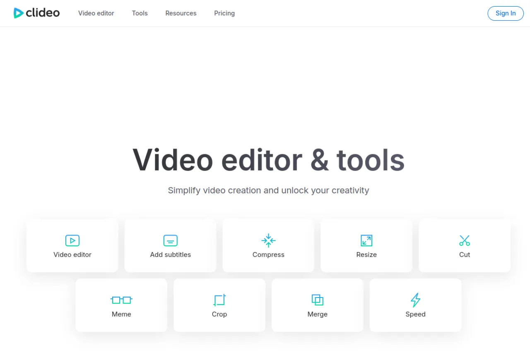This screenshot has width=530, height=353.
Task: Open the Tools menu in navigation
Action: (x=140, y=13)
